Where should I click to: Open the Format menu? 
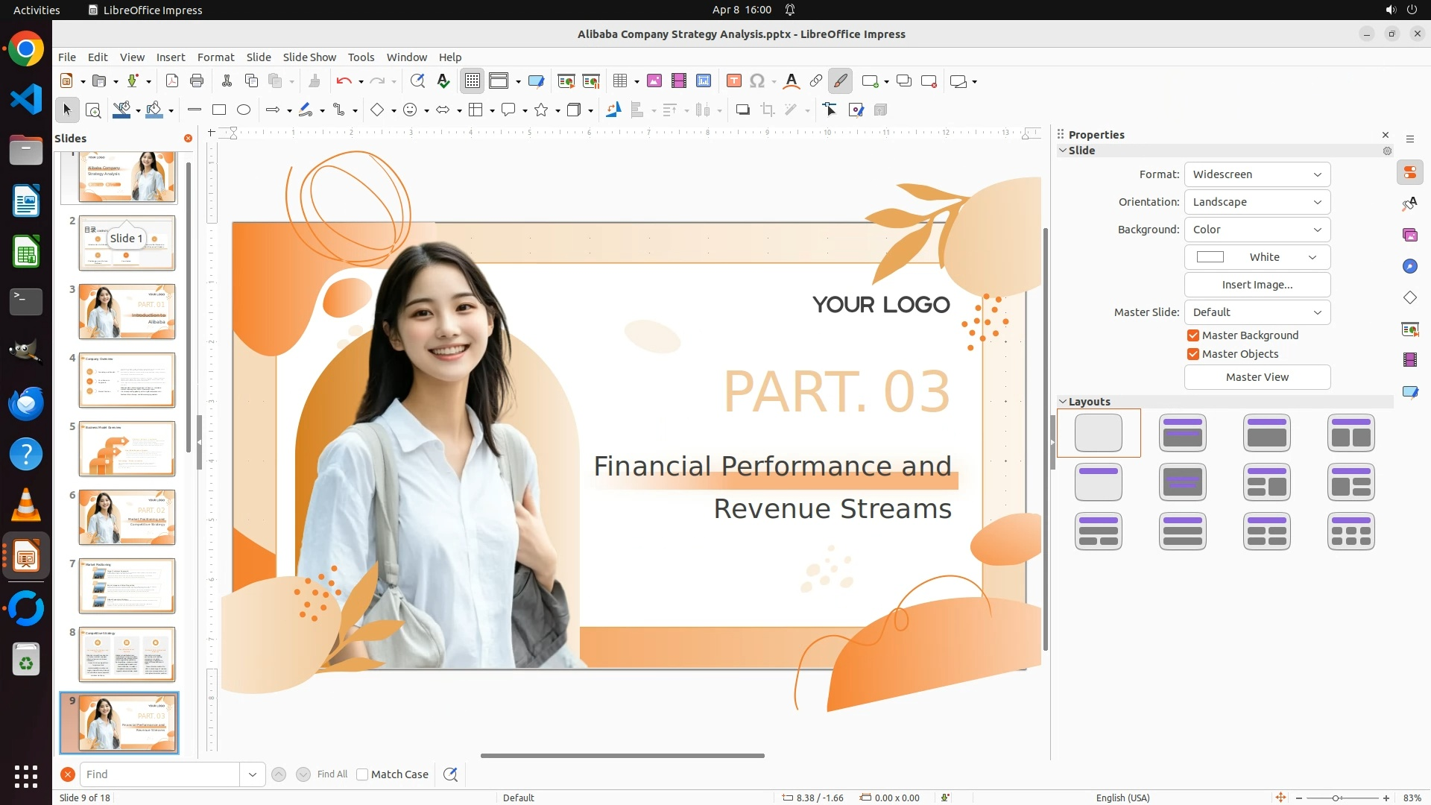(215, 57)
